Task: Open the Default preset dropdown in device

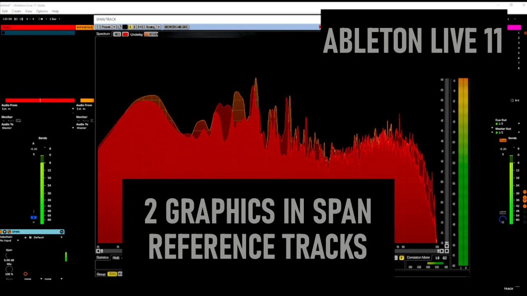Action: pos(47,237)
